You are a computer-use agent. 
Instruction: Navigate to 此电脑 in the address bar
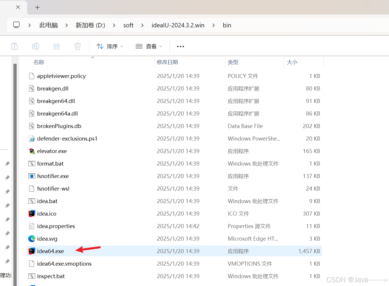(49, 25)
